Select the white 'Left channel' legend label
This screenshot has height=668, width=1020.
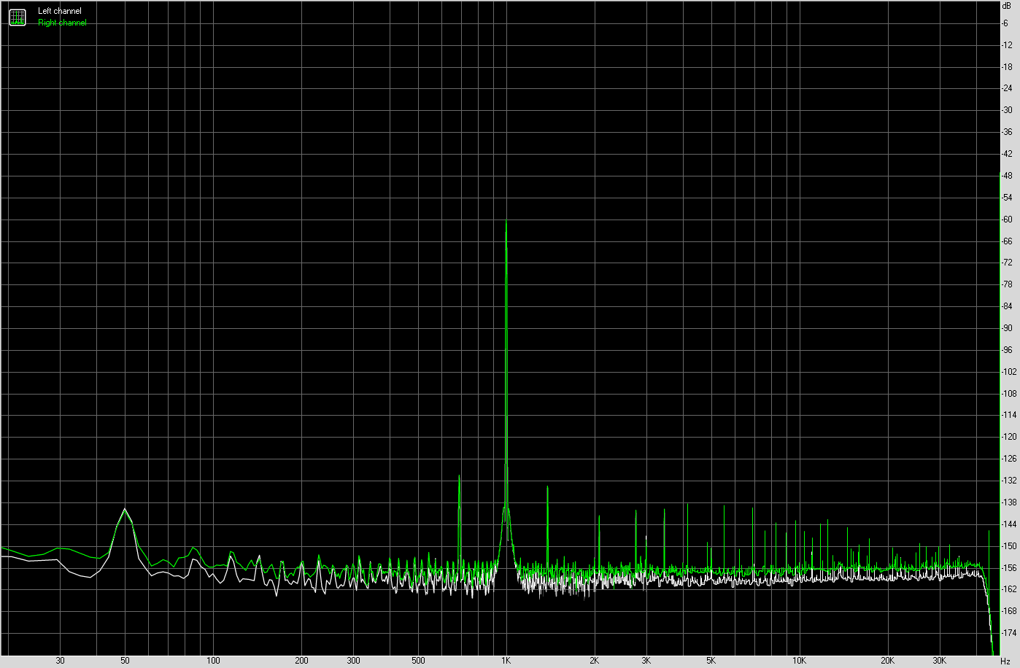(x=60, y=11)
